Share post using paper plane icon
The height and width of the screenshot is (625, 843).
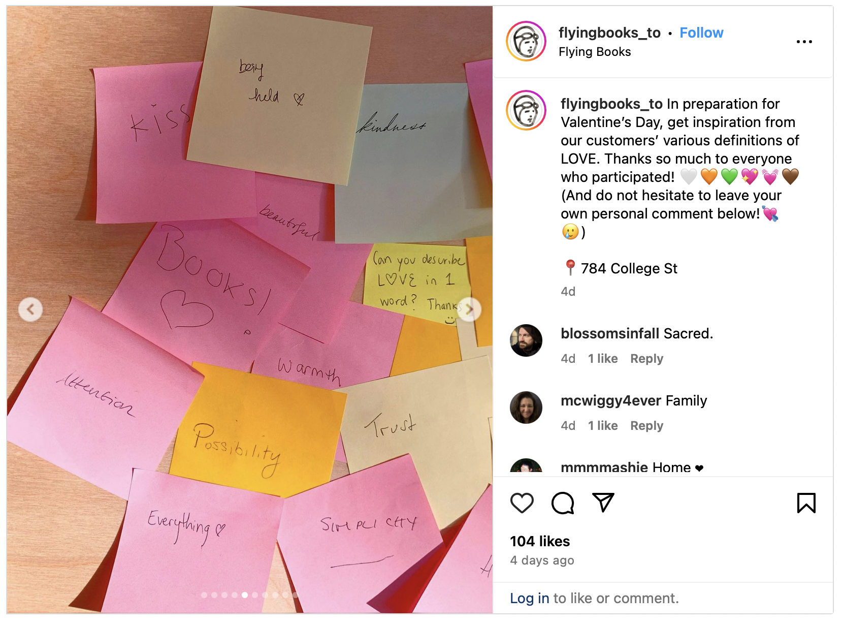click(603, 503)
